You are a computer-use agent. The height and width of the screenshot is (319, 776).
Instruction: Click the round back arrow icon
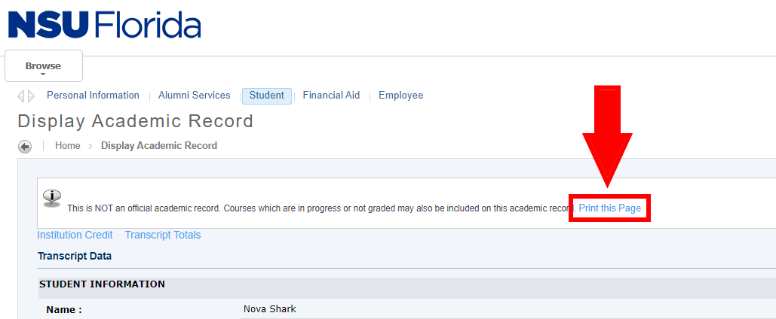point(25,147)
